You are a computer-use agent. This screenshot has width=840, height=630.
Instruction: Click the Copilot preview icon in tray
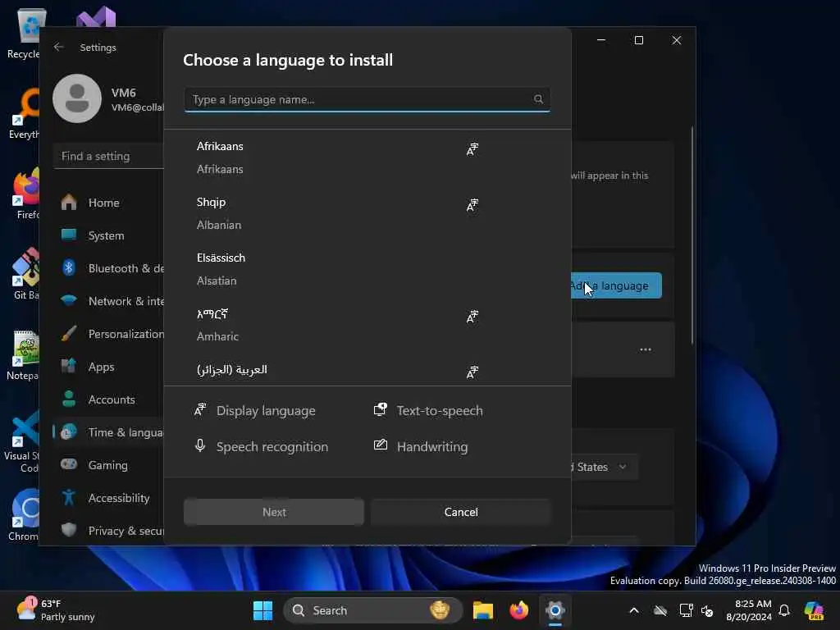click(814, 610)
